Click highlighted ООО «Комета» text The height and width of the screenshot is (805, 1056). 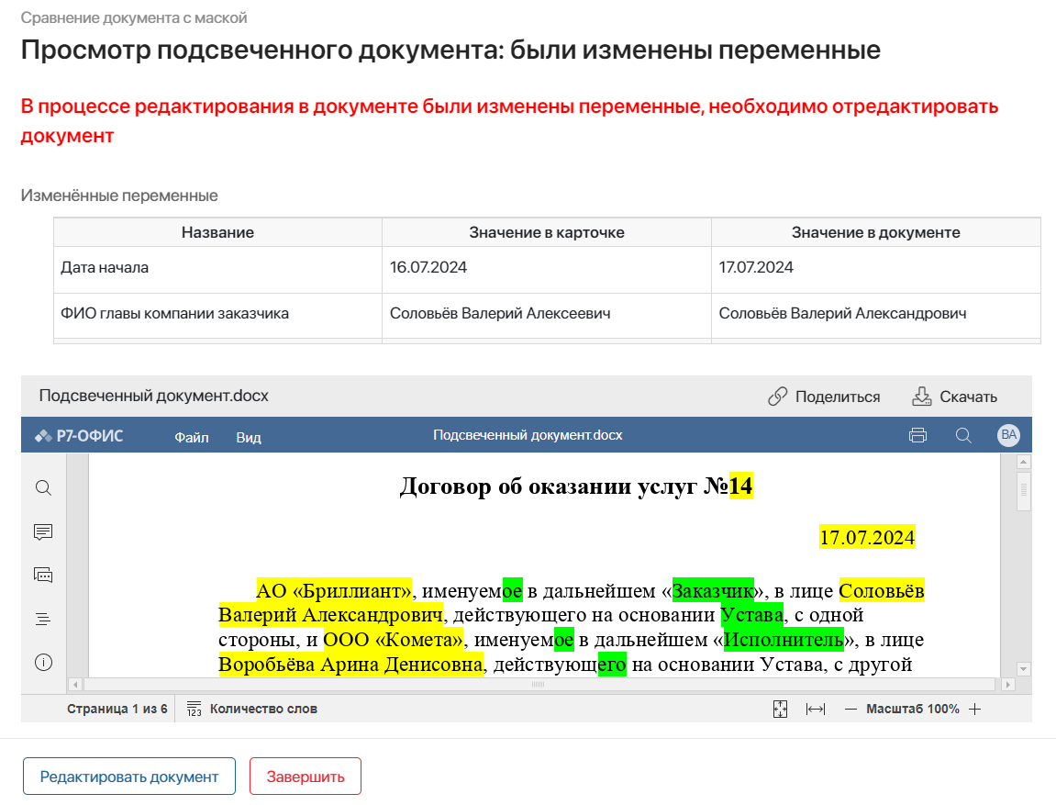(394, 639)
